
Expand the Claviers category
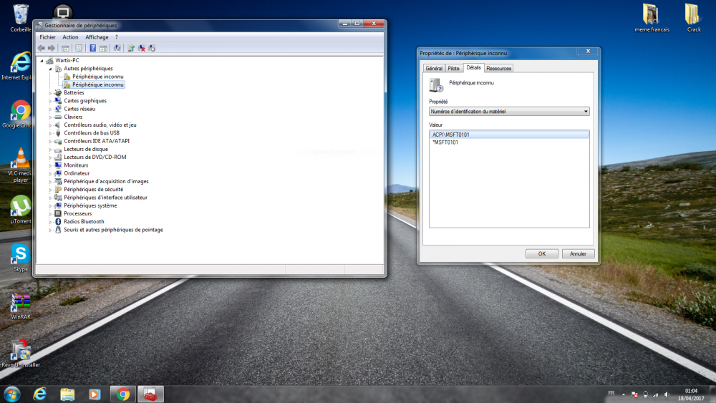50,117
